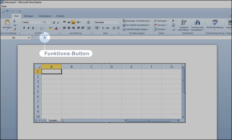This screenshot has height=140, width=232.
Task: Open the Format dropdown in Zellen
Action: pyautogui.click(x=160, y=29)
